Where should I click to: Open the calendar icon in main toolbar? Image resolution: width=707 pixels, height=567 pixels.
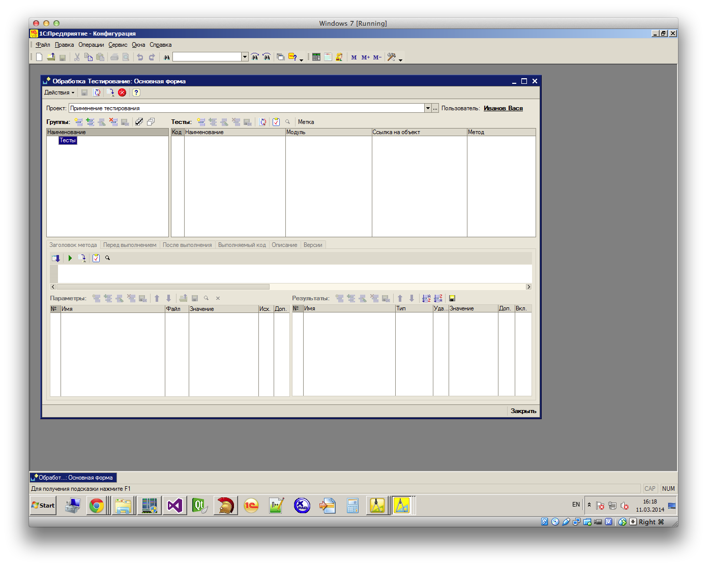(x=328, y=57)
